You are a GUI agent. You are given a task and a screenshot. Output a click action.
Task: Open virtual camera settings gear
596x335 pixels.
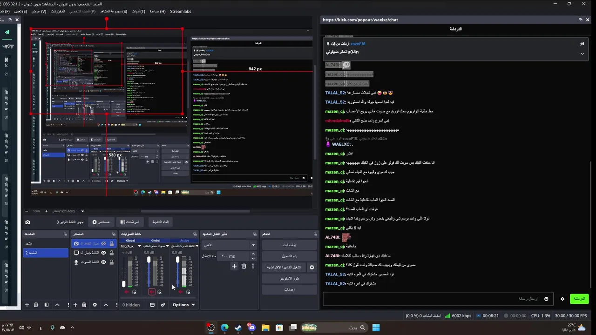pyautogui.click(x=312, y=267)
